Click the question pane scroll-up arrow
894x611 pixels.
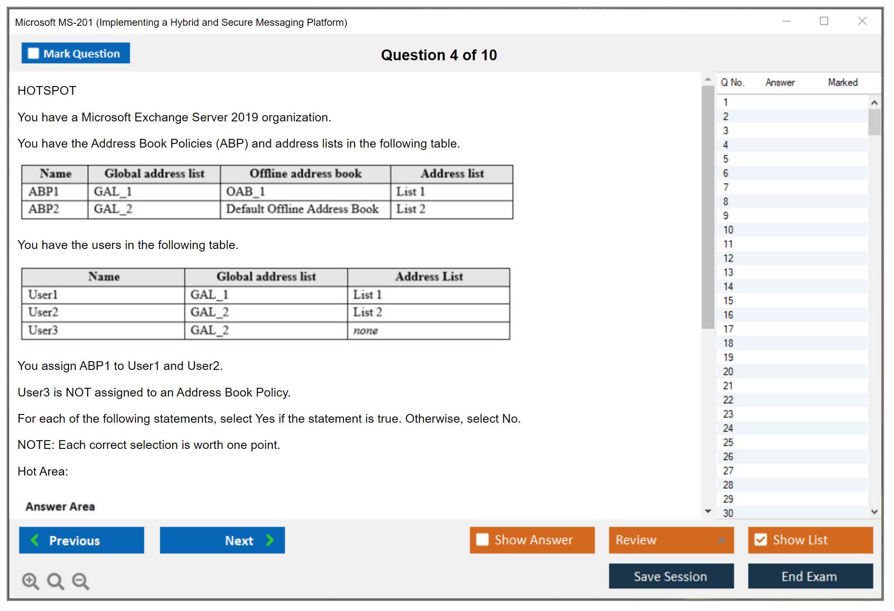click(708, 79)
